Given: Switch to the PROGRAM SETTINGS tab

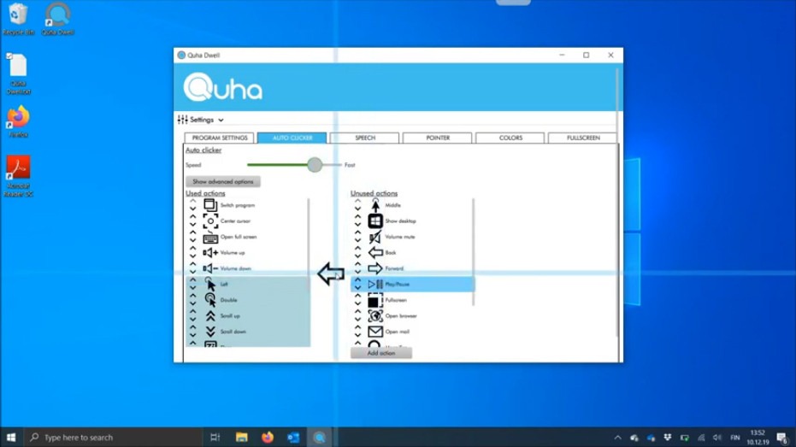Looking at the screenshot, I should tap(219, 138).
